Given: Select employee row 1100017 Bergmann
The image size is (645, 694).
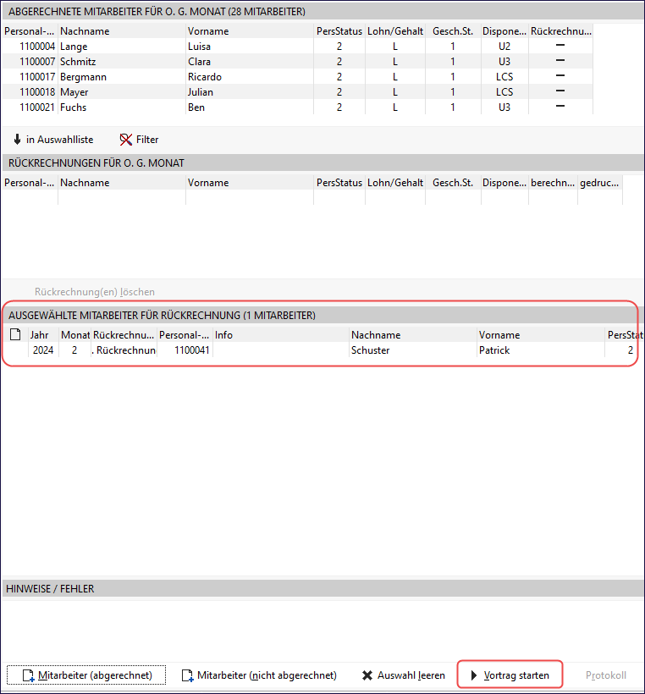Looking at the screenshot, I should coord(297,77).
